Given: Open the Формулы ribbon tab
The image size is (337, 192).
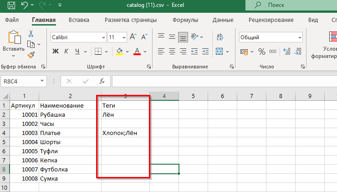Looking at the screenshot, I should (x=185, y=20).
